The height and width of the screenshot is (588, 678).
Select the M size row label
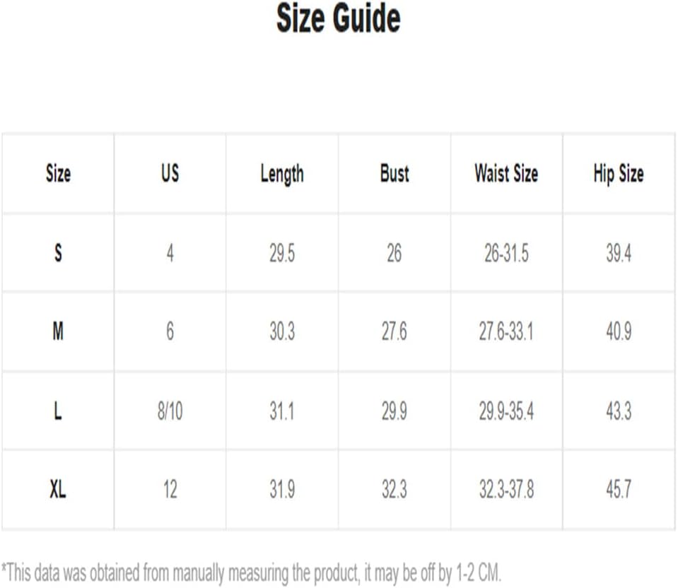coord(58,331)
